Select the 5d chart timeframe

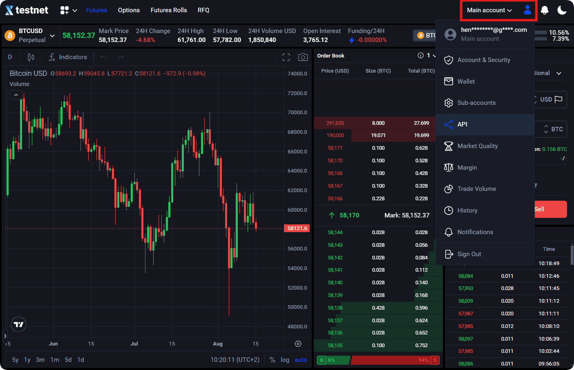(68, 360)
